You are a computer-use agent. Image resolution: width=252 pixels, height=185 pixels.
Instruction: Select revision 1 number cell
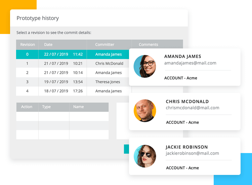point(27,64)
